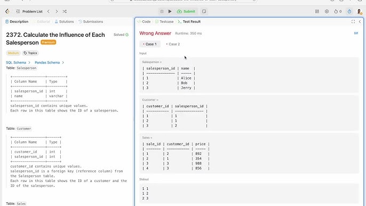
Task: Click the debug bug icon
Action: pos(162,11)
